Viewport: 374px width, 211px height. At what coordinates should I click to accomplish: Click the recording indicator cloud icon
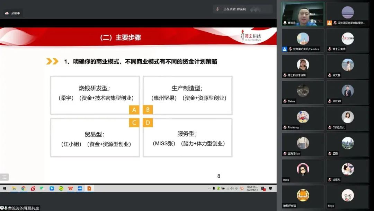click(7, 13)
